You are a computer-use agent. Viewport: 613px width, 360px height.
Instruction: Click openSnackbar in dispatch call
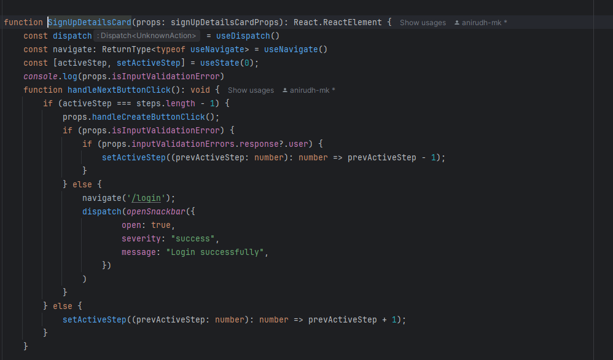(x=156, y=211)
